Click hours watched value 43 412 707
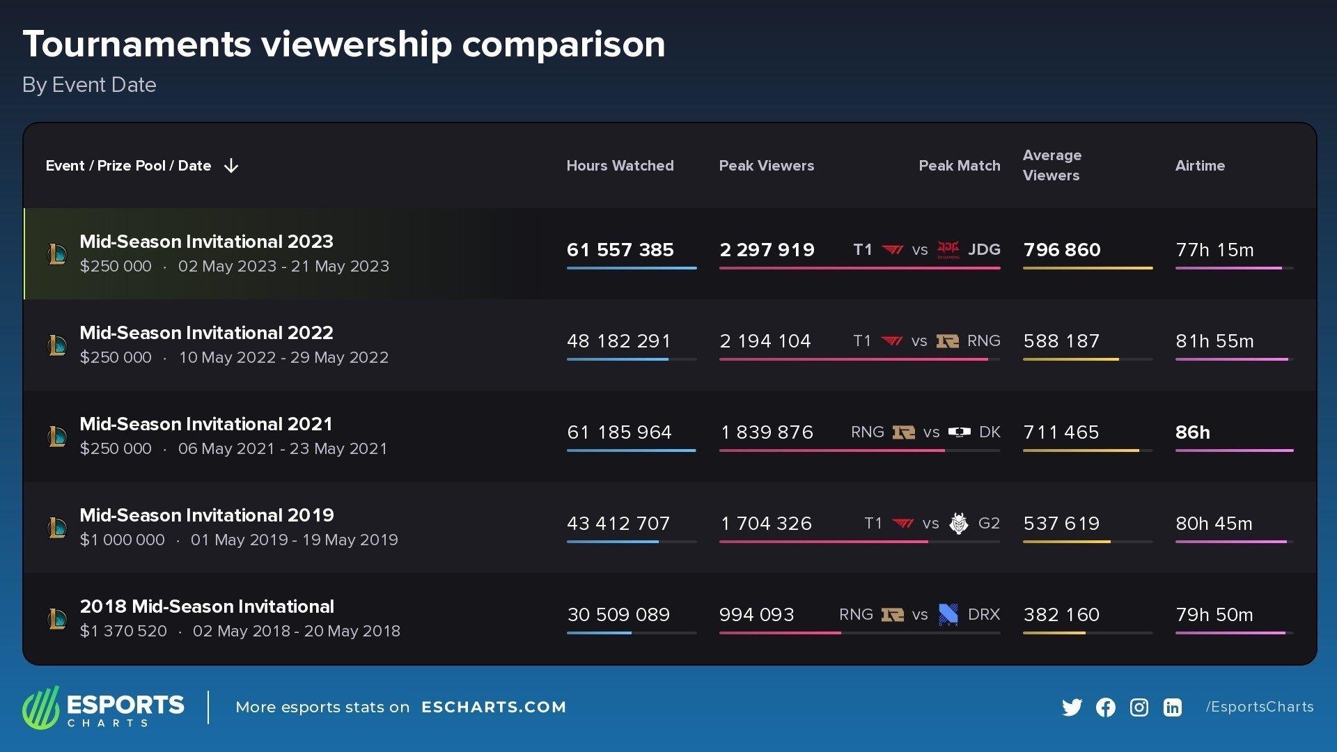Screen dimensions: 1337x752 point(618,524)
